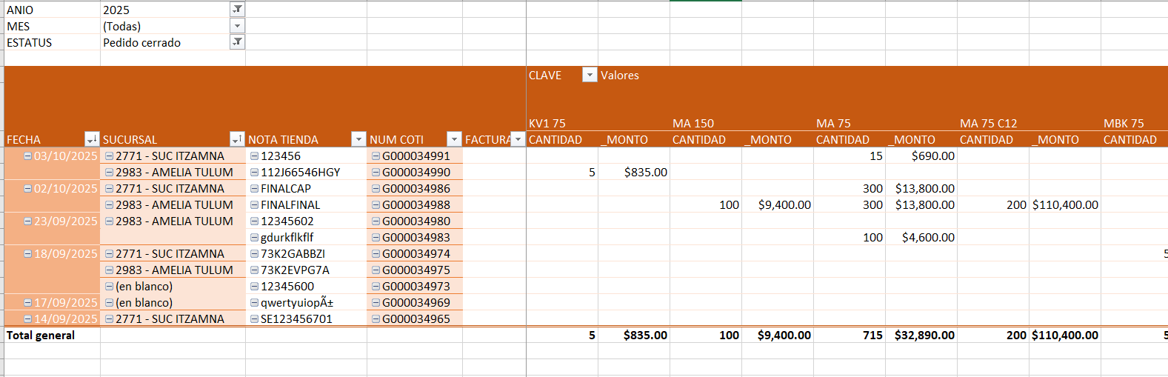The width and height of the screenshot is (1168, 377).
Task: Toggle collapse button beside quote G000034991
Action: [376, 156]
